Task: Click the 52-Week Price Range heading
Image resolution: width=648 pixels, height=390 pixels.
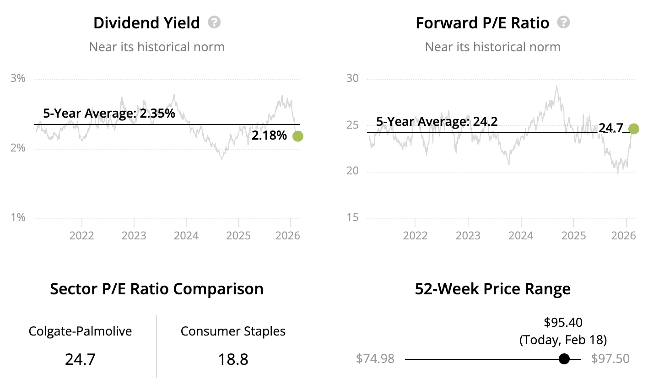Action: [x=492, y=289]
